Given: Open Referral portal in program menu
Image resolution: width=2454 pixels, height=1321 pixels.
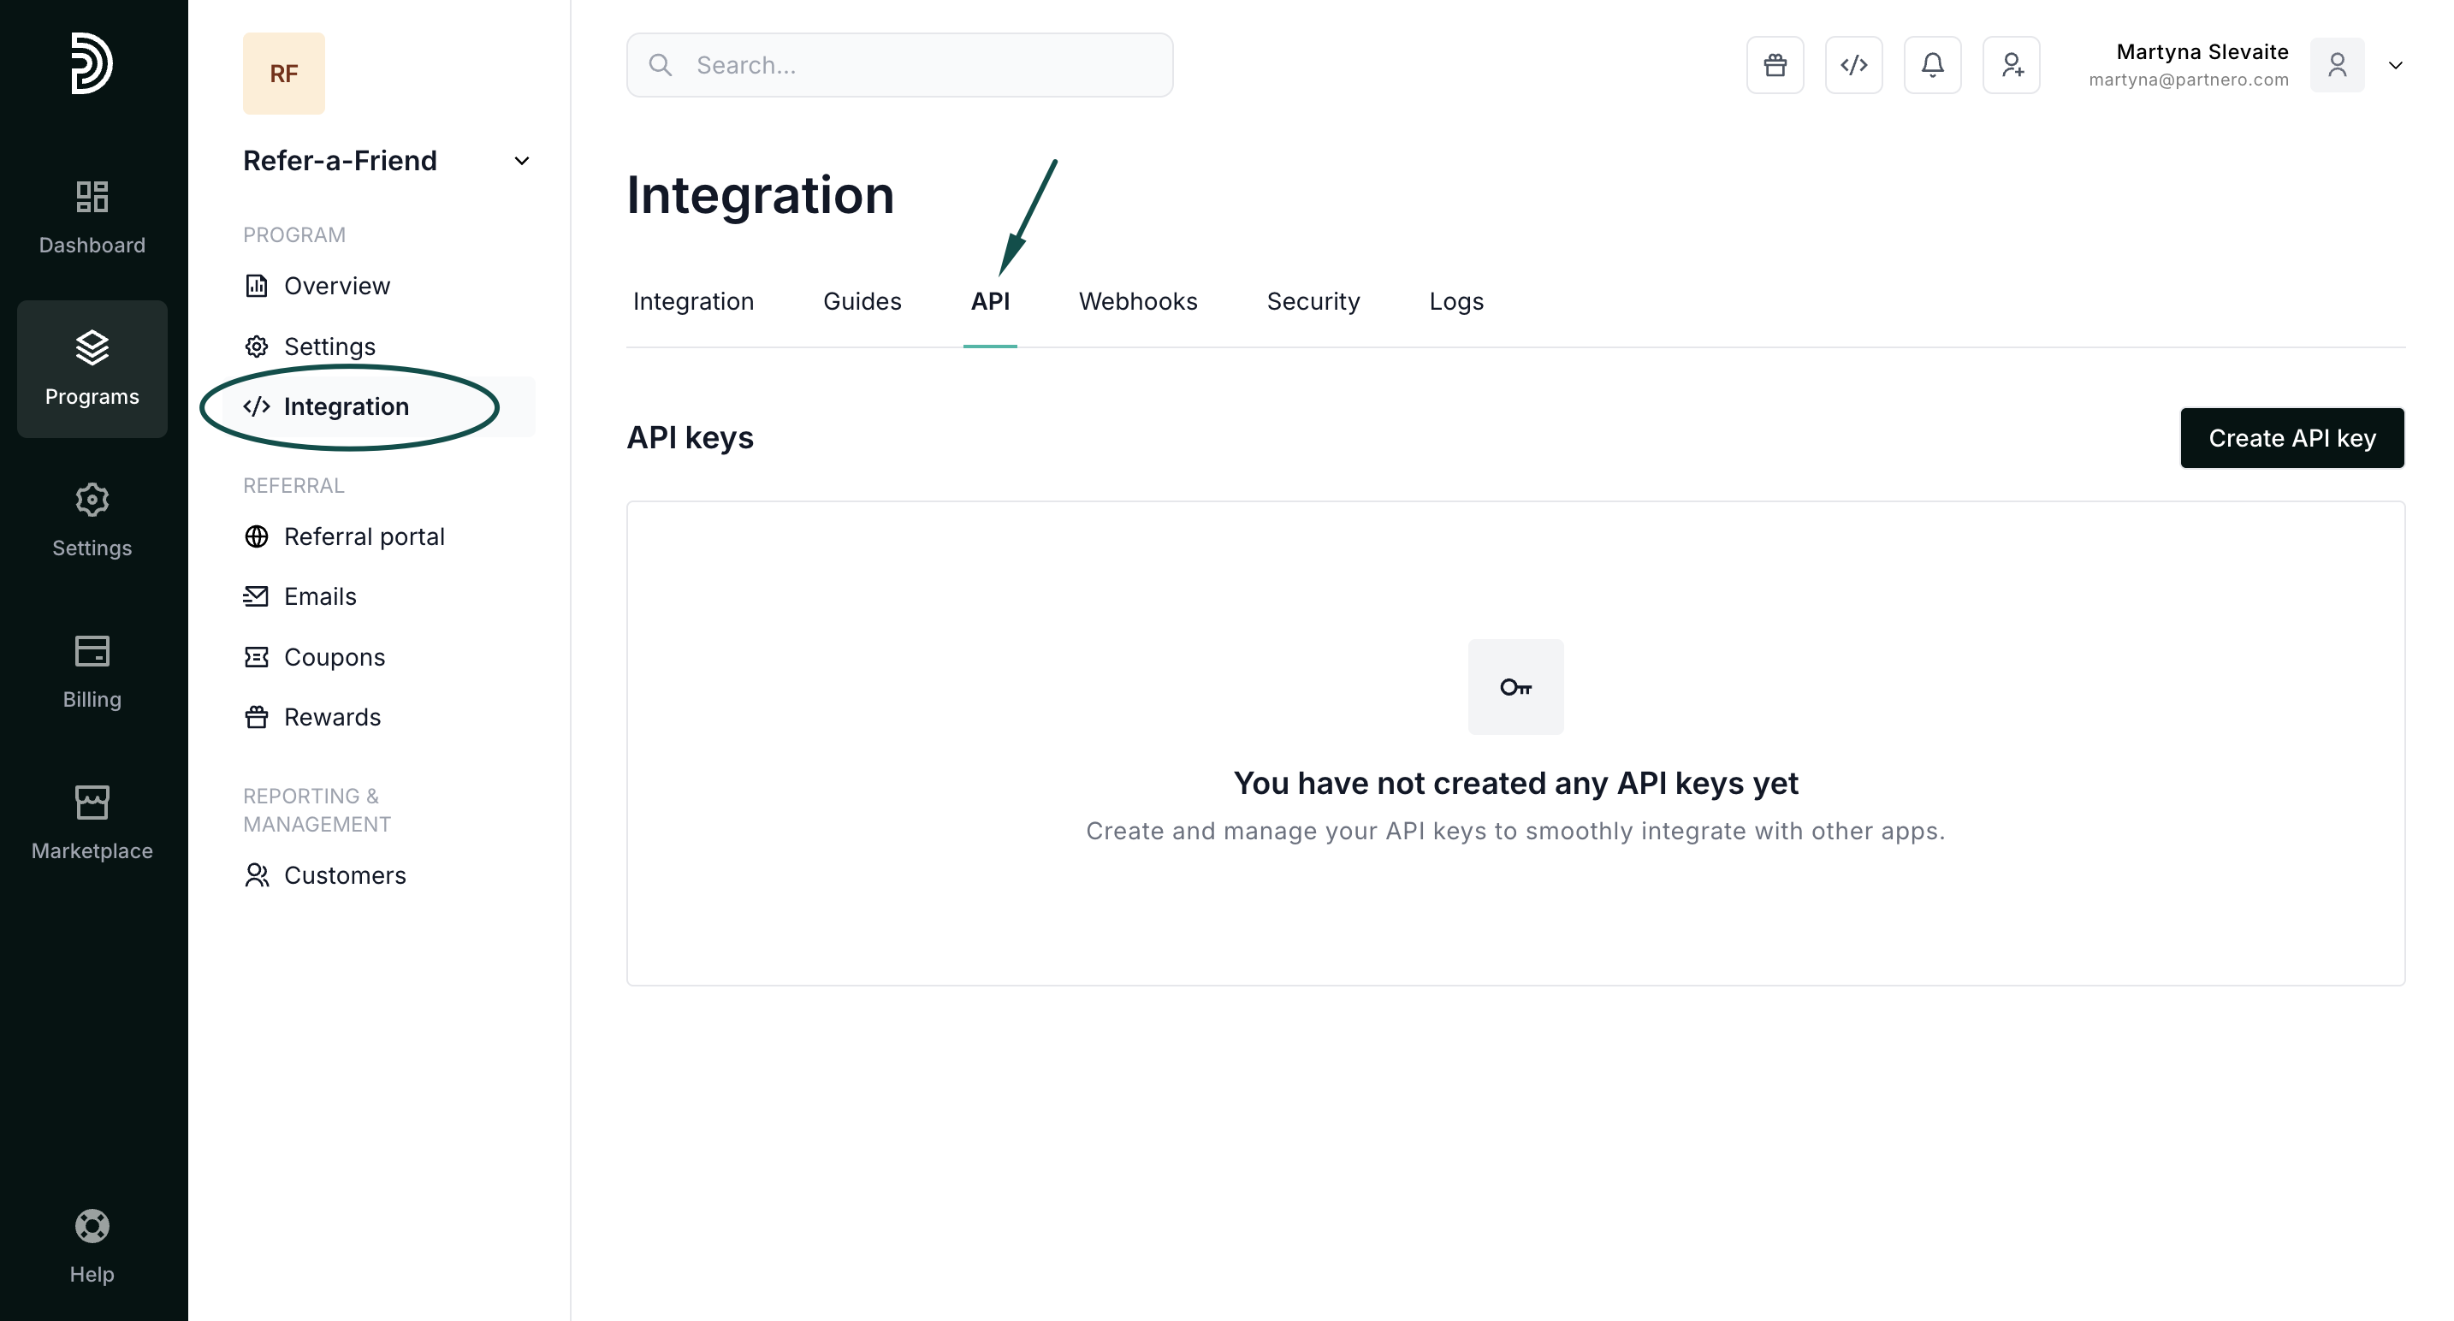Looking at the screenshot, I should pos(363,536).
